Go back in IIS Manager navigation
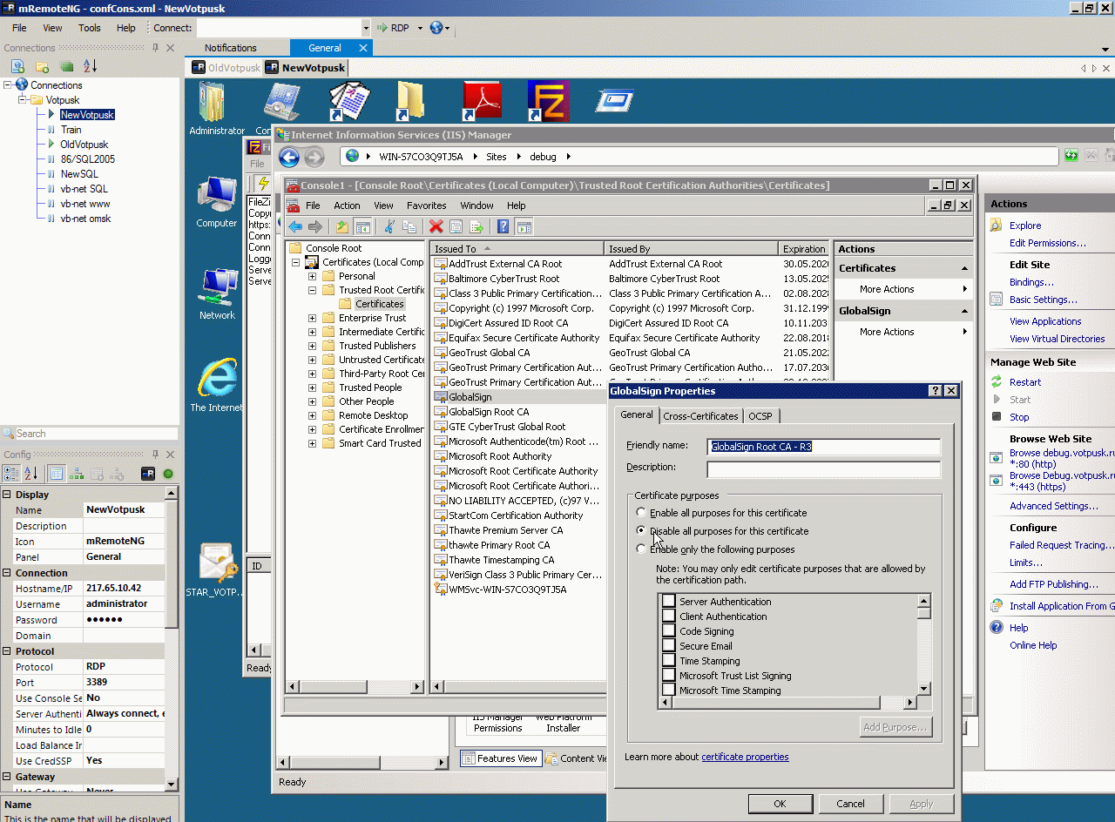Screen dimensions: 1115x822 pos(289,157)
